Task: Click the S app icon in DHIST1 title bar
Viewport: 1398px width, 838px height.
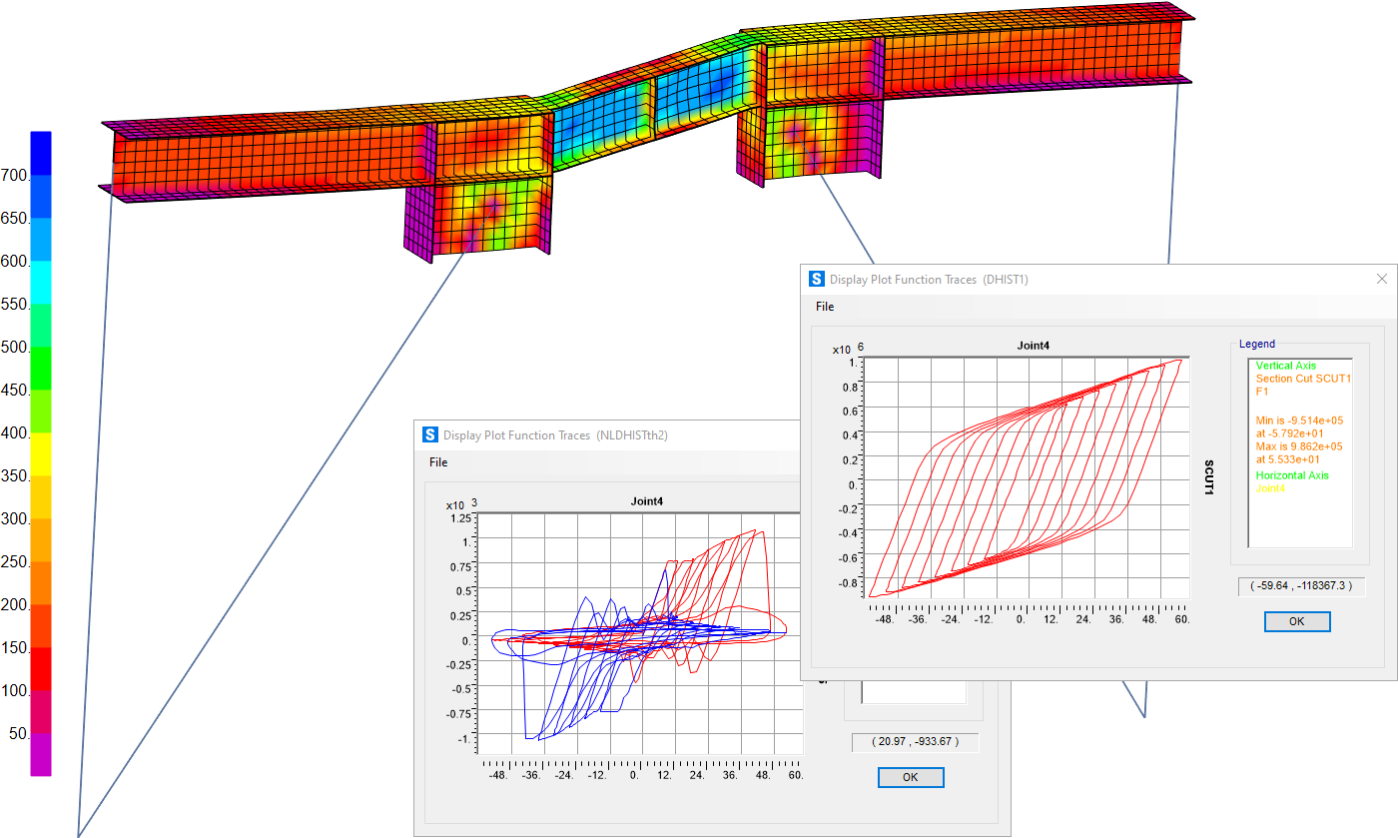Action: [x=817, y=280]
